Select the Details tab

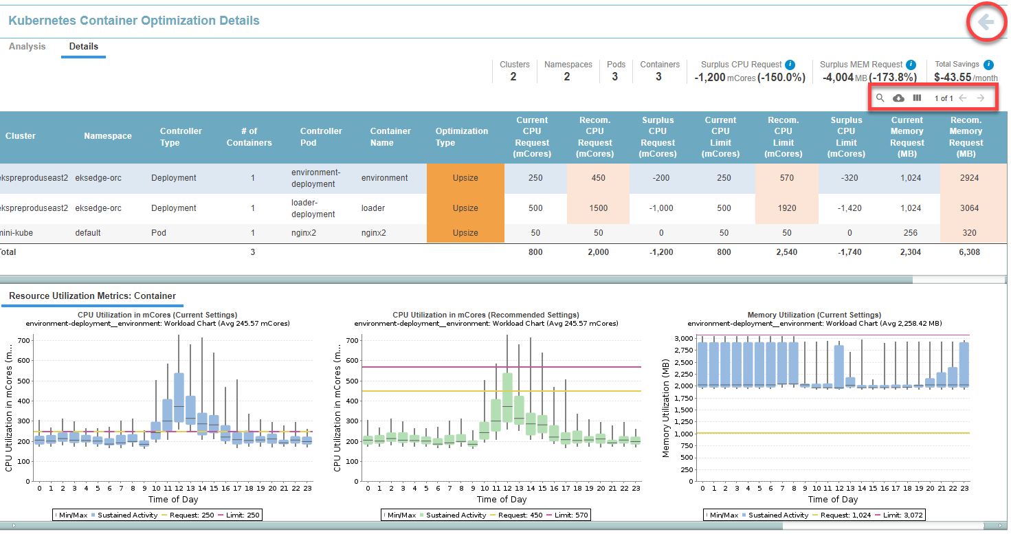83,47
